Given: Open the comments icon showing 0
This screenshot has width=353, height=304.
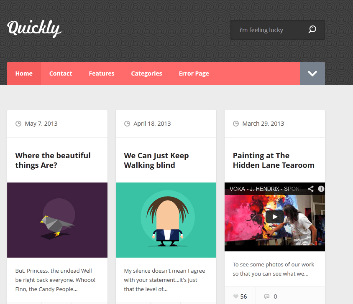Looking at the screenshot, I should pos(267,296).
